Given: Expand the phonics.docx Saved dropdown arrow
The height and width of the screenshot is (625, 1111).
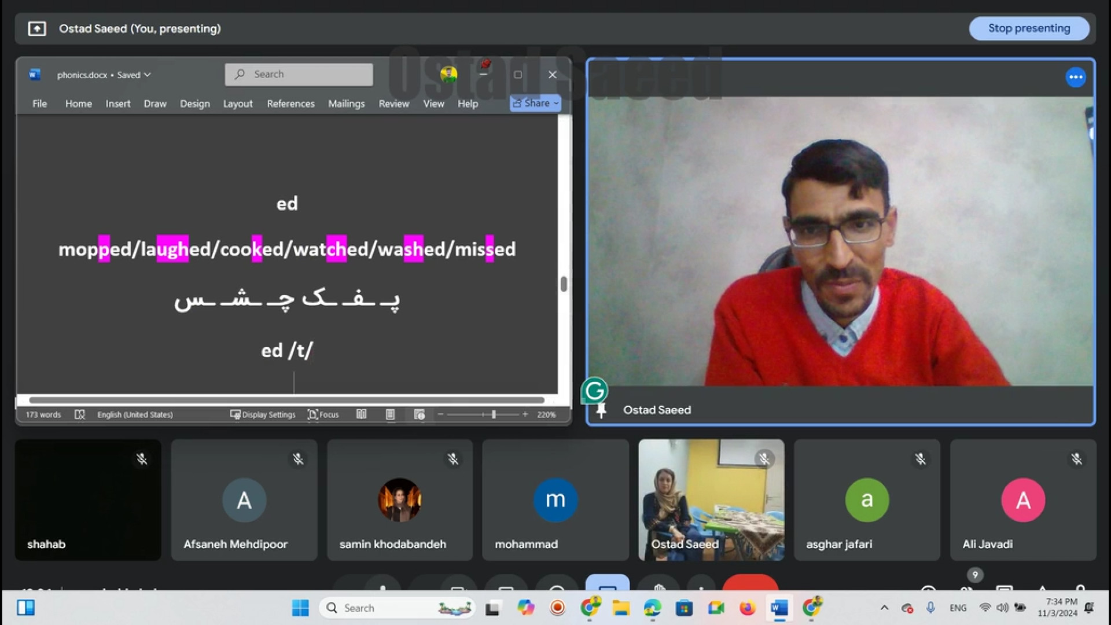Looking at the screenshot, I should pos(148,75).
